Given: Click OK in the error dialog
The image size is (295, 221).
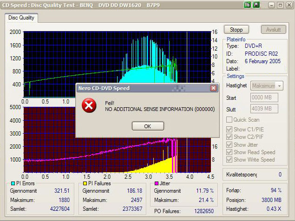Looking at the screenshot, I should (x=148, y=126).
